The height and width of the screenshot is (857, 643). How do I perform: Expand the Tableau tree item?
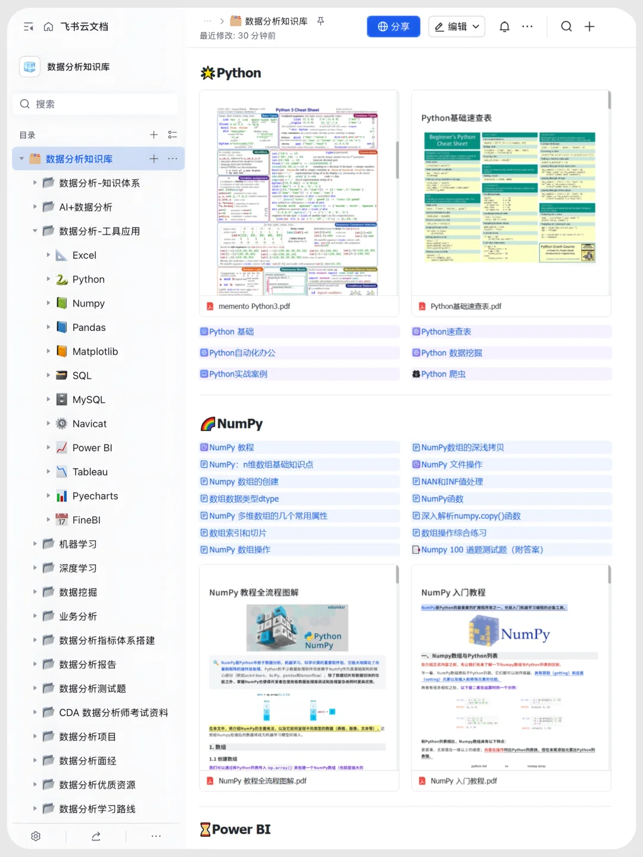point(48,472)
